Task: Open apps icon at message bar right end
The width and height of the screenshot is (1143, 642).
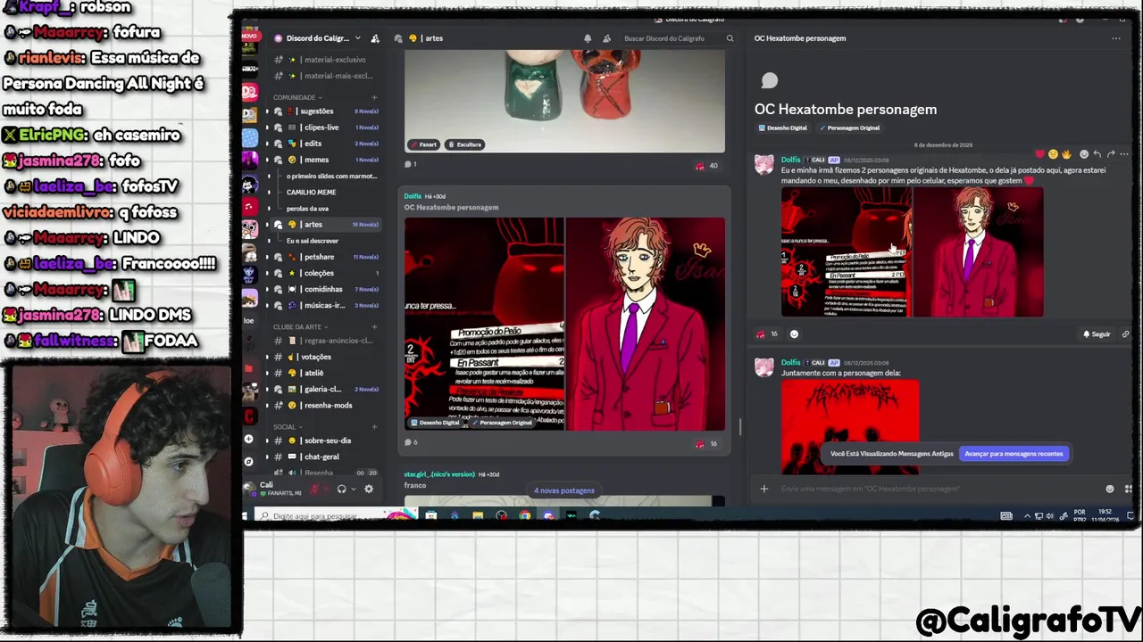Action: coord(1128,489)
